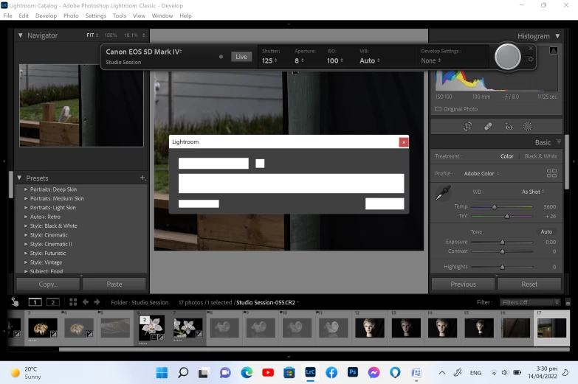Open the Tools menu
This screenshot has height=384, width=578.
pyautogui.click(x=120, y=15)
